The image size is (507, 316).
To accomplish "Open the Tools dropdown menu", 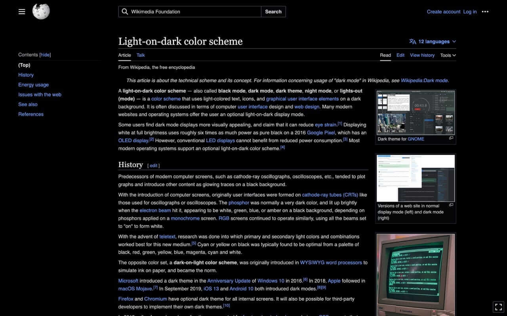I will click(448, 55).
